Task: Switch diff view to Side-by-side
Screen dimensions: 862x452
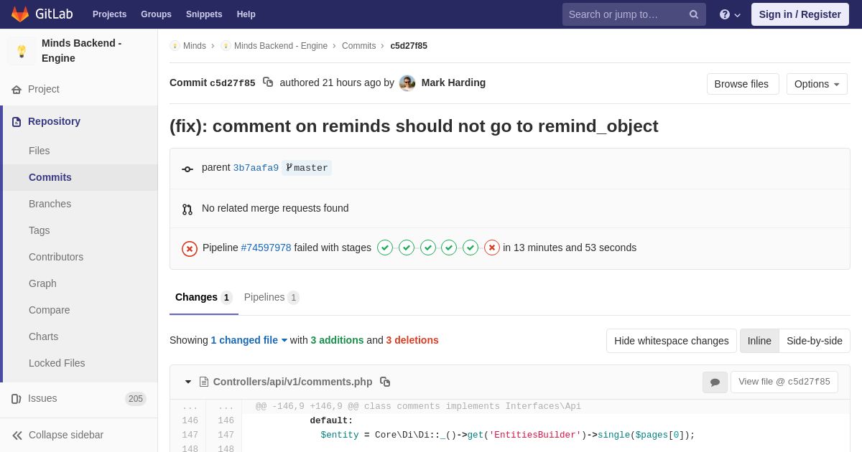Action: coord(815,341)
